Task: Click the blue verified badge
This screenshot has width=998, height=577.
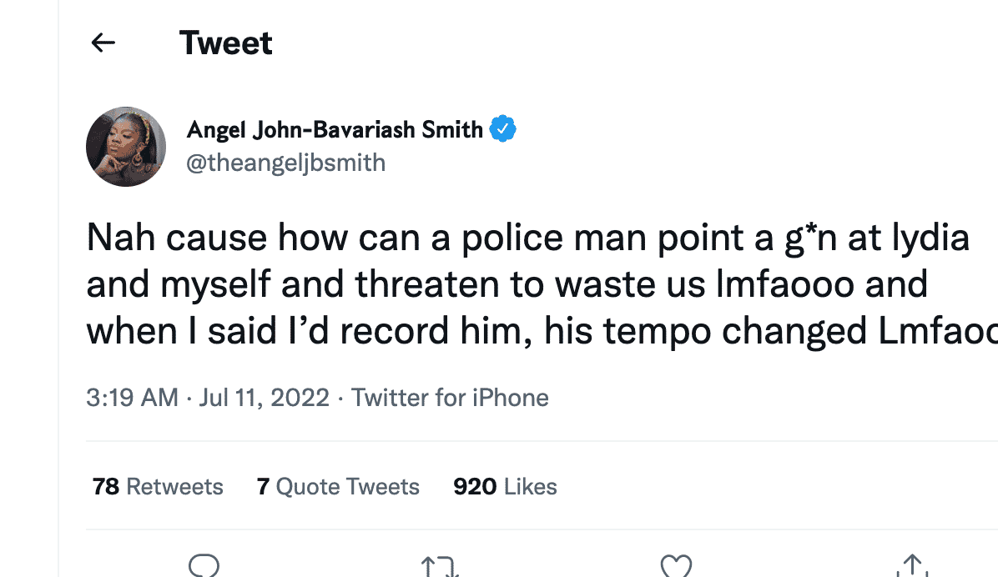Action: tap(503, 129)
